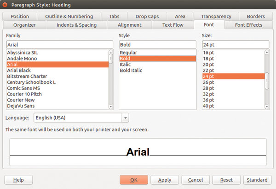Choose Regular in the Style list

tap(157, 53)
